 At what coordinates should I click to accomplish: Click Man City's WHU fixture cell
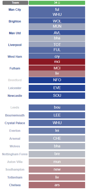(57, 15)
